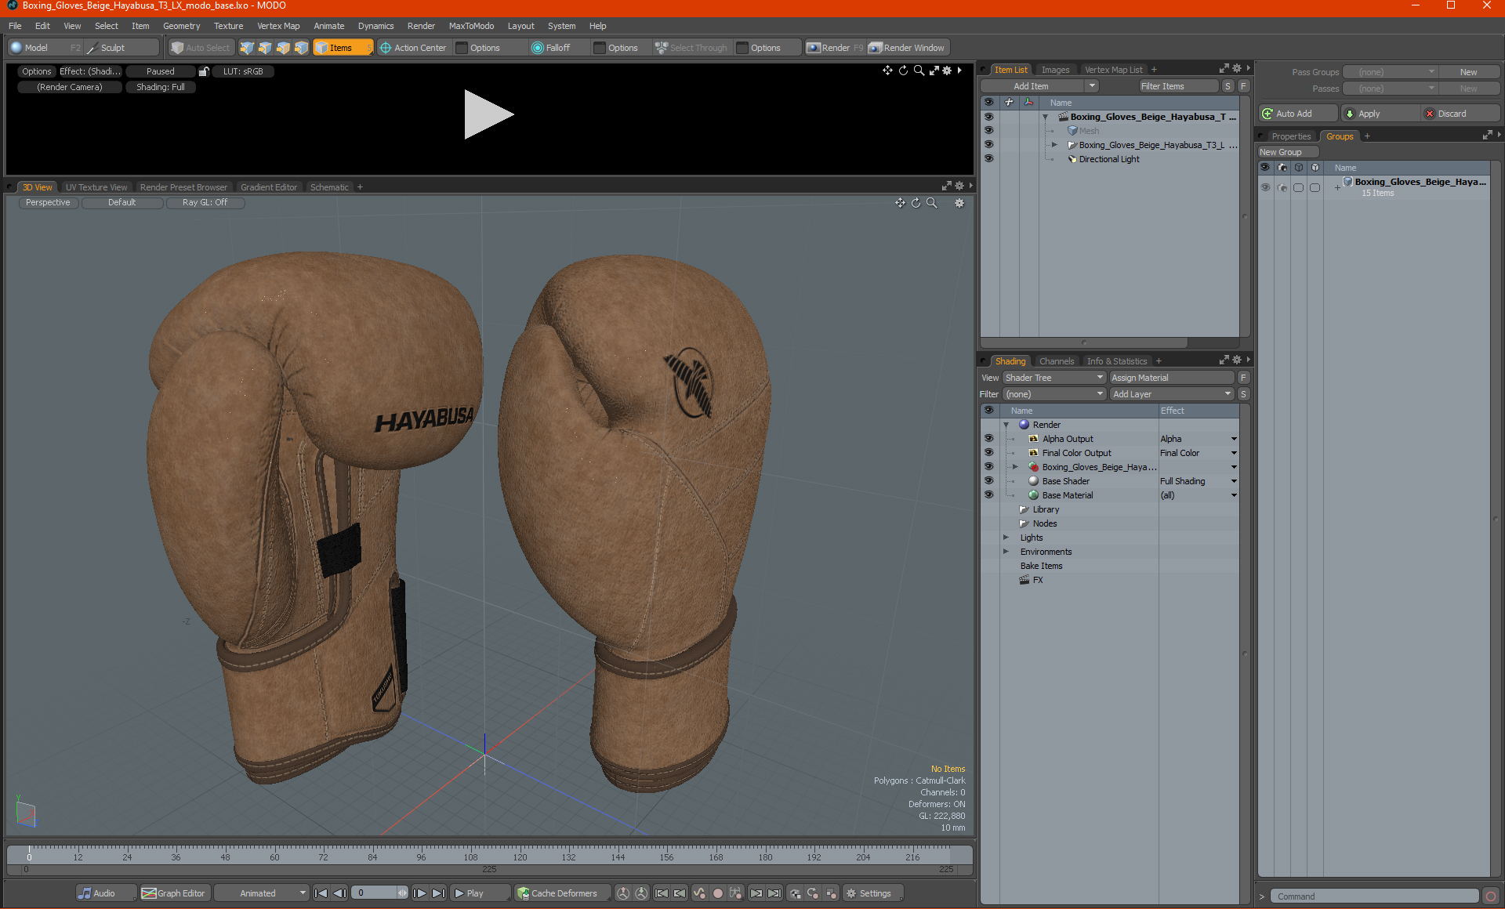This screenshot has width=1505, height=909.
Task: Open Animated keying dropdown
Action: coord(263,893)
